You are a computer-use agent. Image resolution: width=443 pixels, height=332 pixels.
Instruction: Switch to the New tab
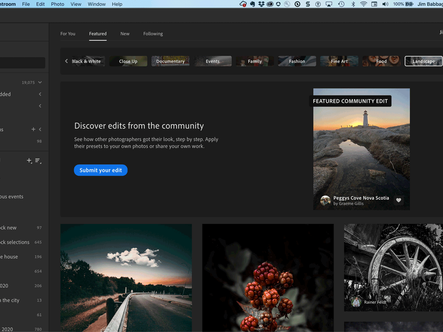point(125,34)
